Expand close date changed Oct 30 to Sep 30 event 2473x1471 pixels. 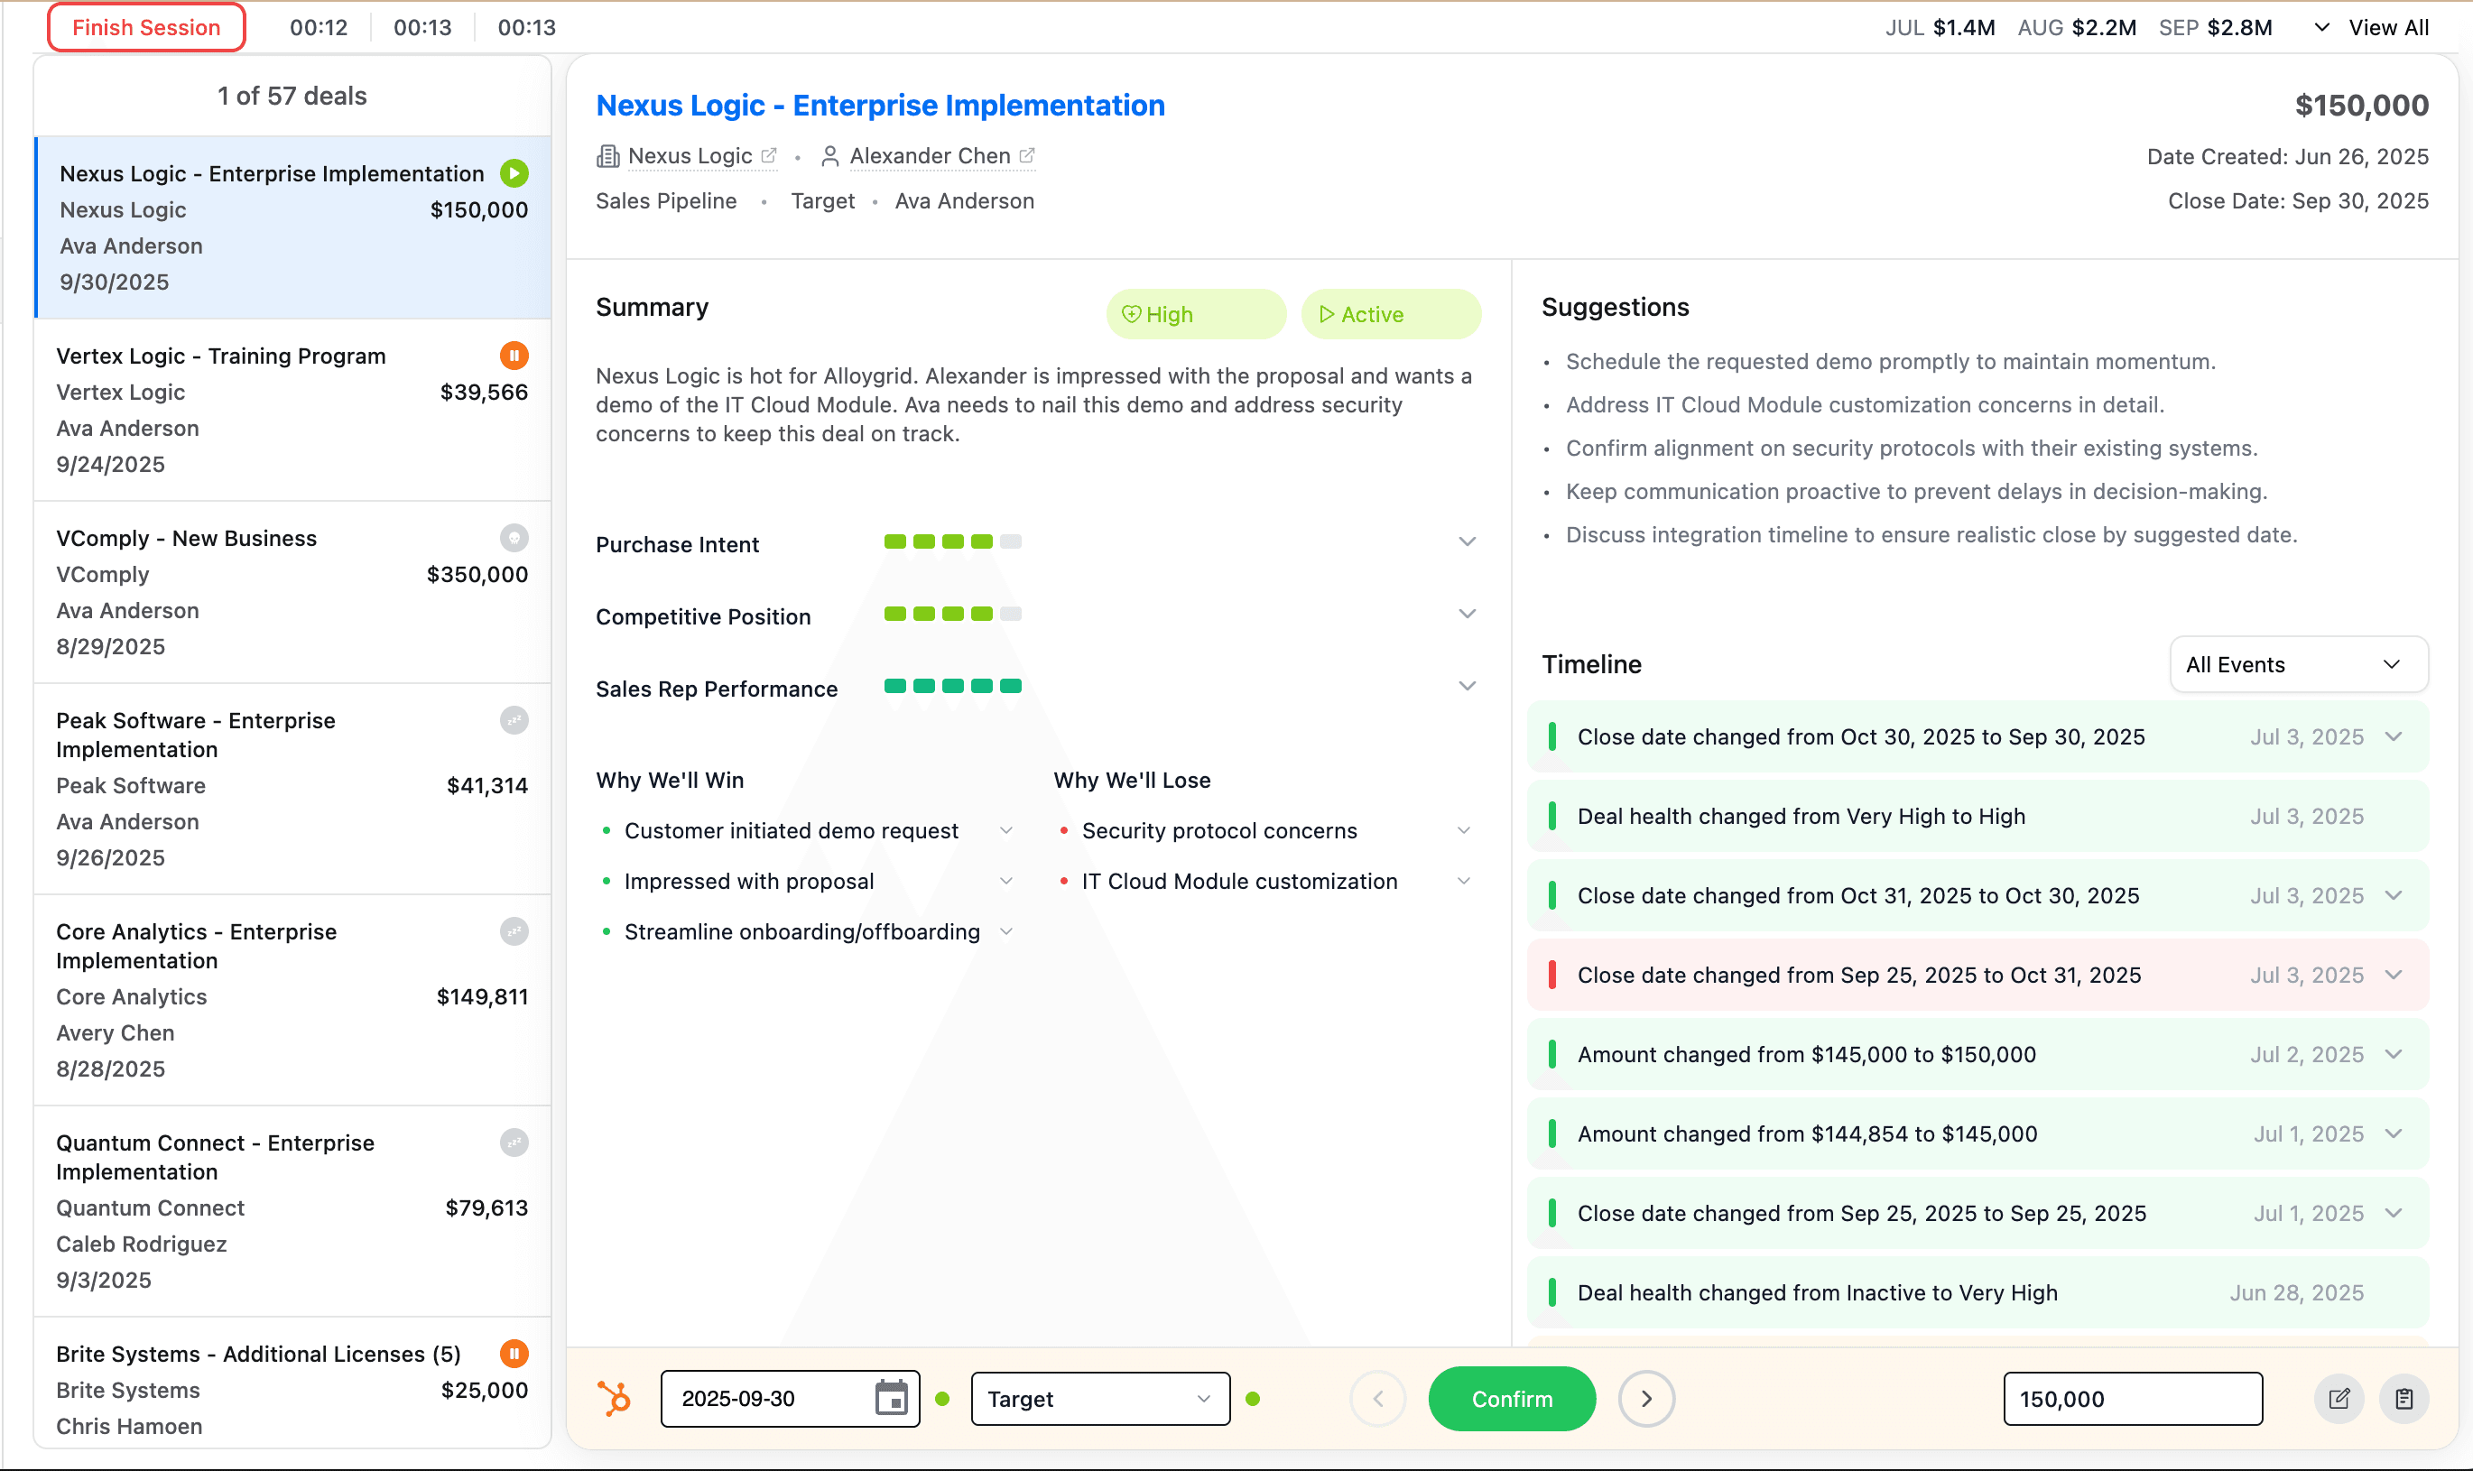pos(2394,736)
